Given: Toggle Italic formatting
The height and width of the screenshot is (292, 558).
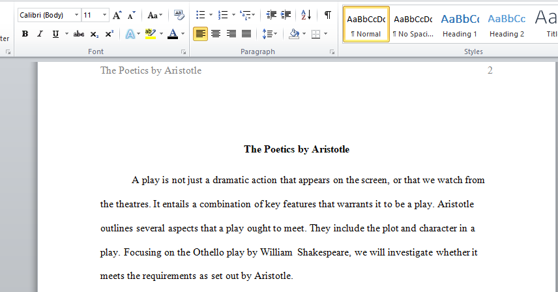Looking at the screenshot, I should (x=40, y=34).
